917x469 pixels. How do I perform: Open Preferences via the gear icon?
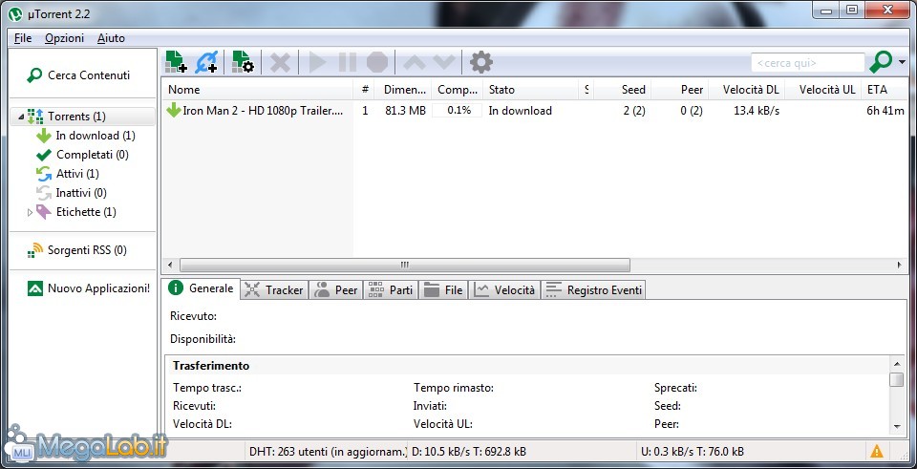click(480, 61)
